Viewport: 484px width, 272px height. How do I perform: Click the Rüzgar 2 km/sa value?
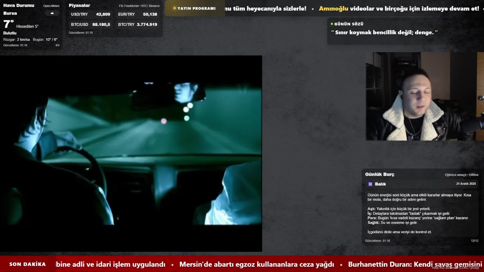tap(17, 40)
